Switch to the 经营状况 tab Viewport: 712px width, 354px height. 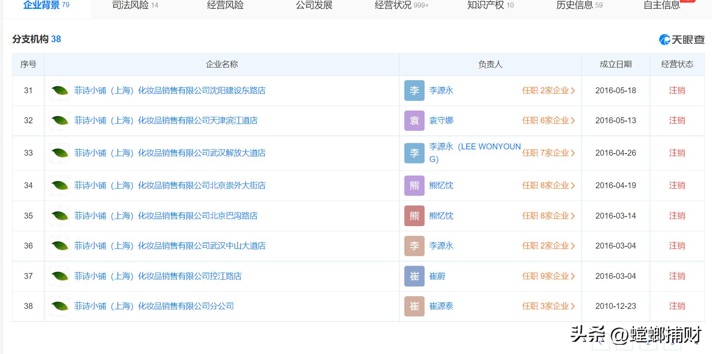pyautogui.click(x=401, y=5)
